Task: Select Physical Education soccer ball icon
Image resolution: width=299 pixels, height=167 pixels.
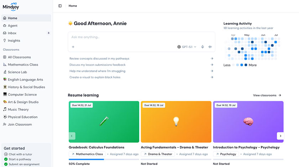Action: [5, 117]
